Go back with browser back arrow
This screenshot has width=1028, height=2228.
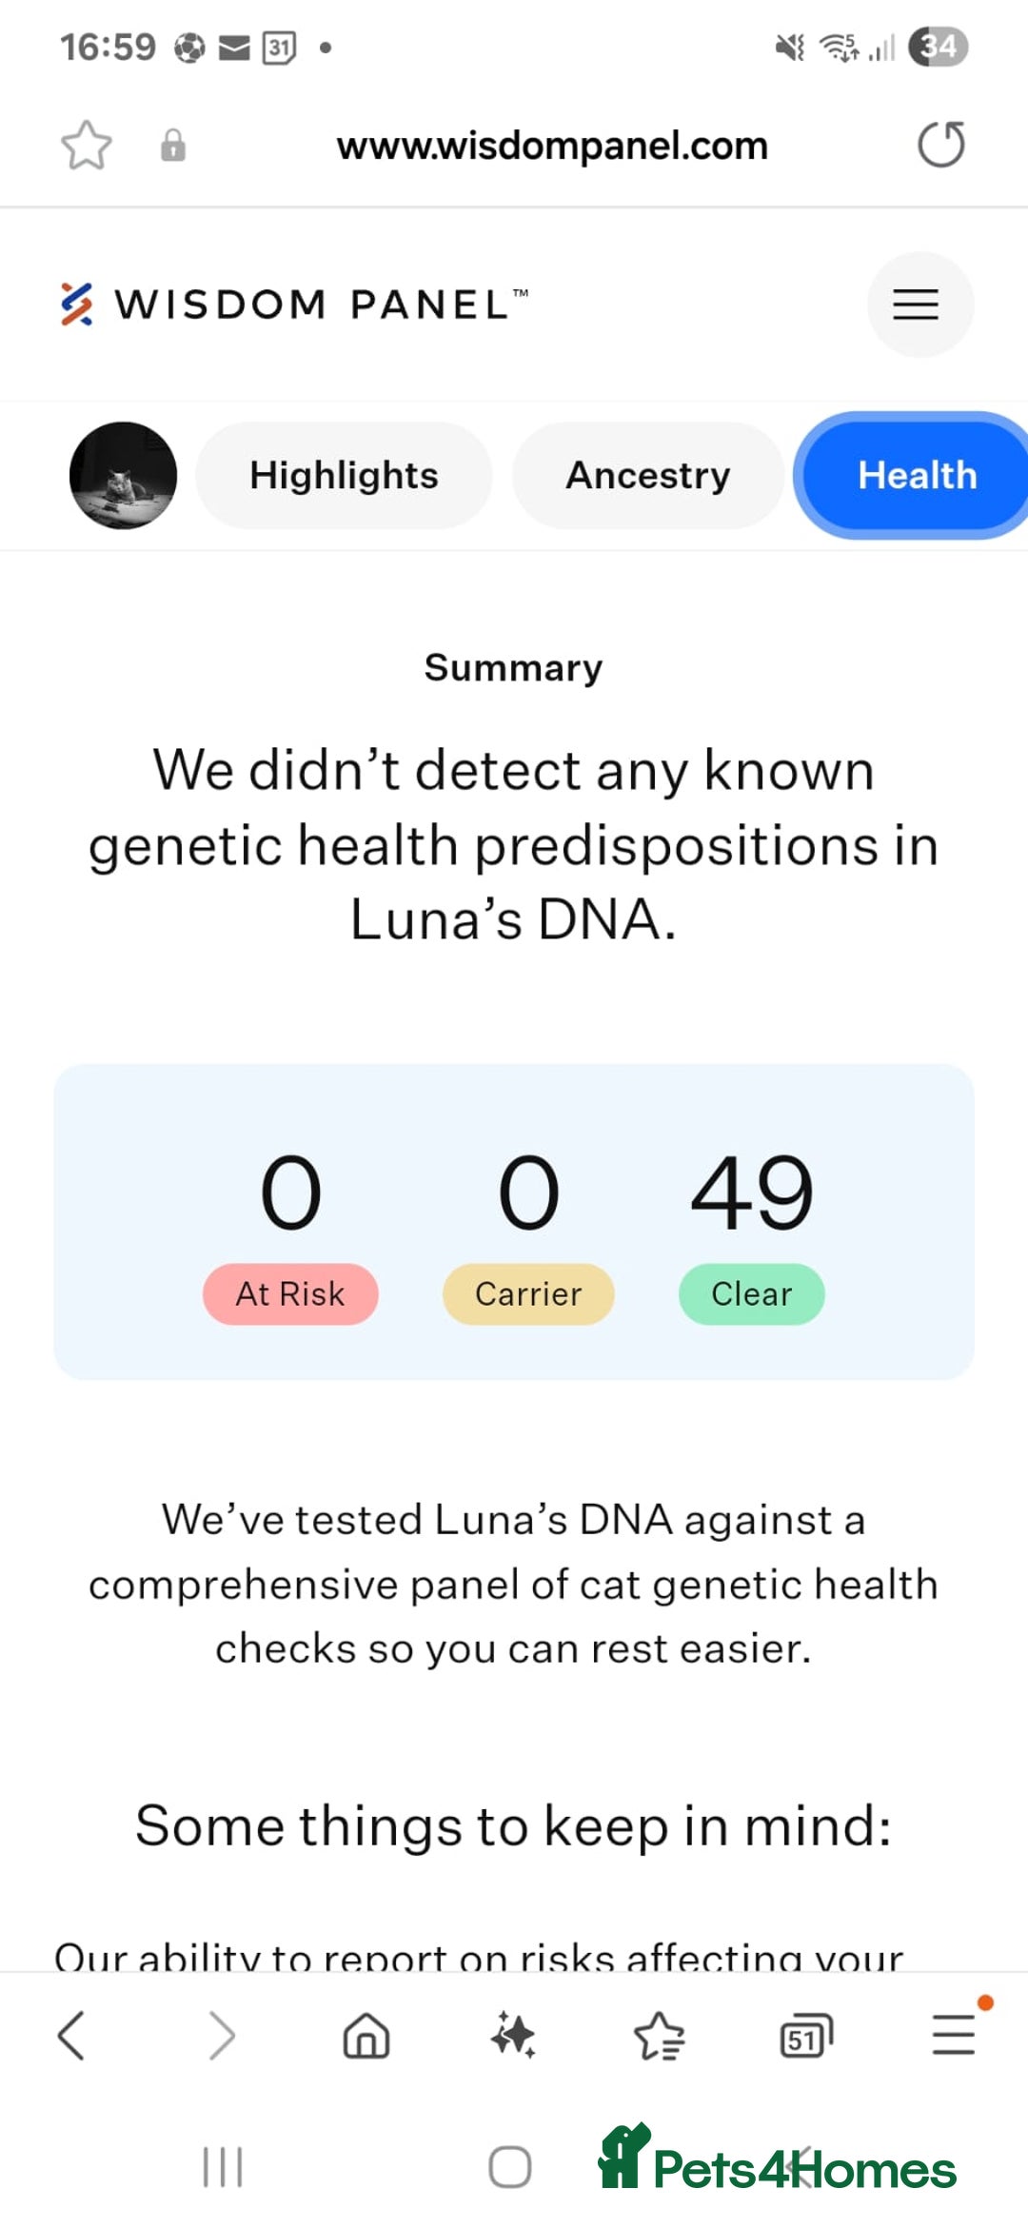click(x=71, y=2036)
